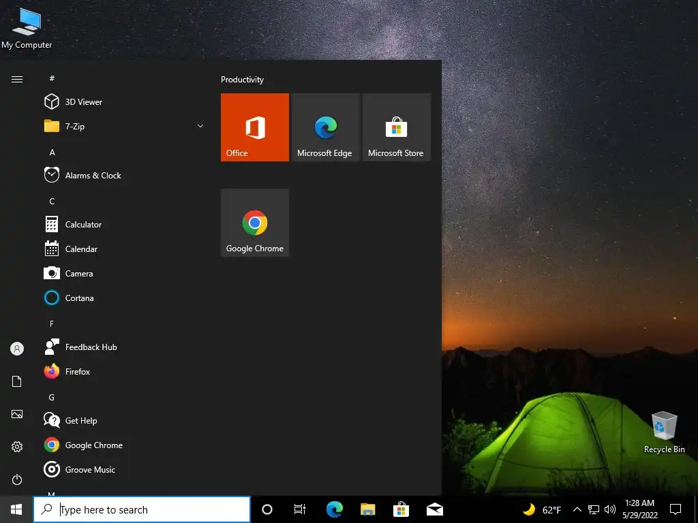698x523 pixels.
Task: Show hidden system tray icons
Action: 577,509
